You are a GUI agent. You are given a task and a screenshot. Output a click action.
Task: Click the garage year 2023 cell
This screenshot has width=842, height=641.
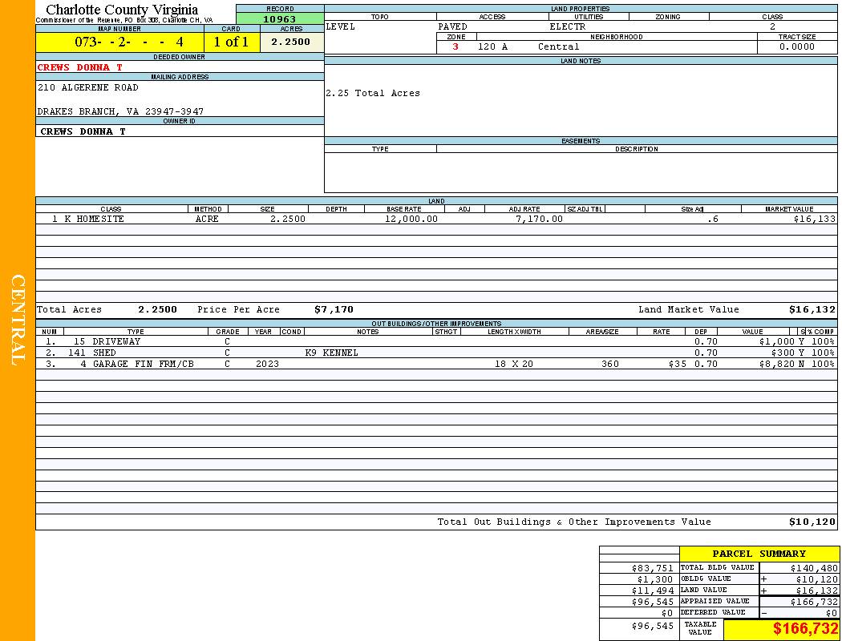tap(267, 364)
